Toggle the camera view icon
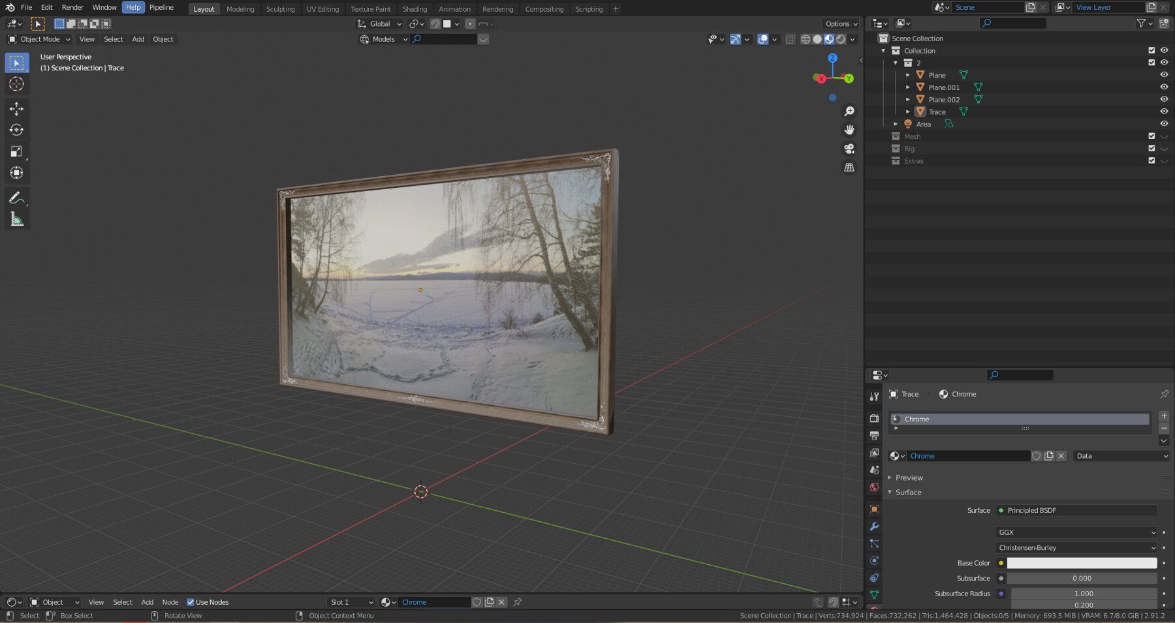This screenshot has height=623, width=1175. coord(849,149)
